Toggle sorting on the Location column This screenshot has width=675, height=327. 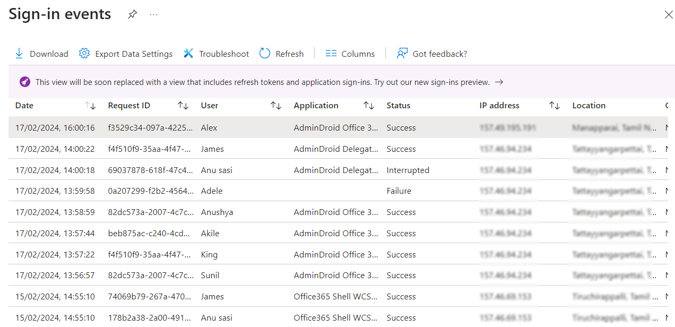589,106
